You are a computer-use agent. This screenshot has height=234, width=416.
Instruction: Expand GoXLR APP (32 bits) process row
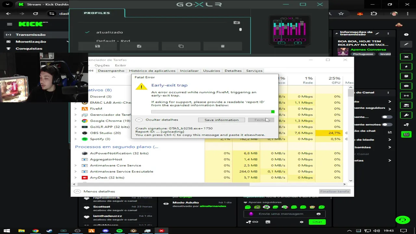75,127
